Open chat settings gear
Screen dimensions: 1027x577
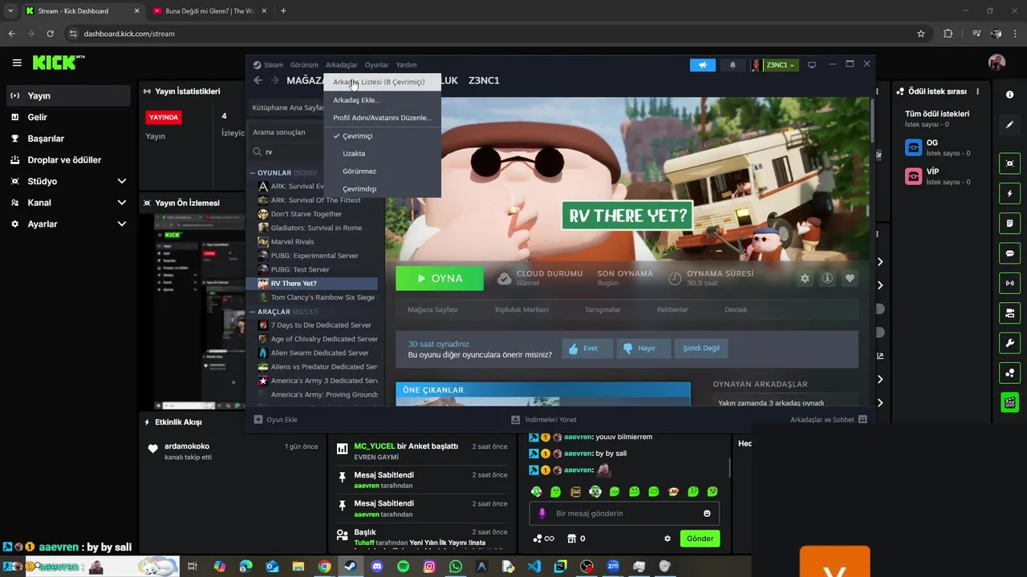pos(667,539)
